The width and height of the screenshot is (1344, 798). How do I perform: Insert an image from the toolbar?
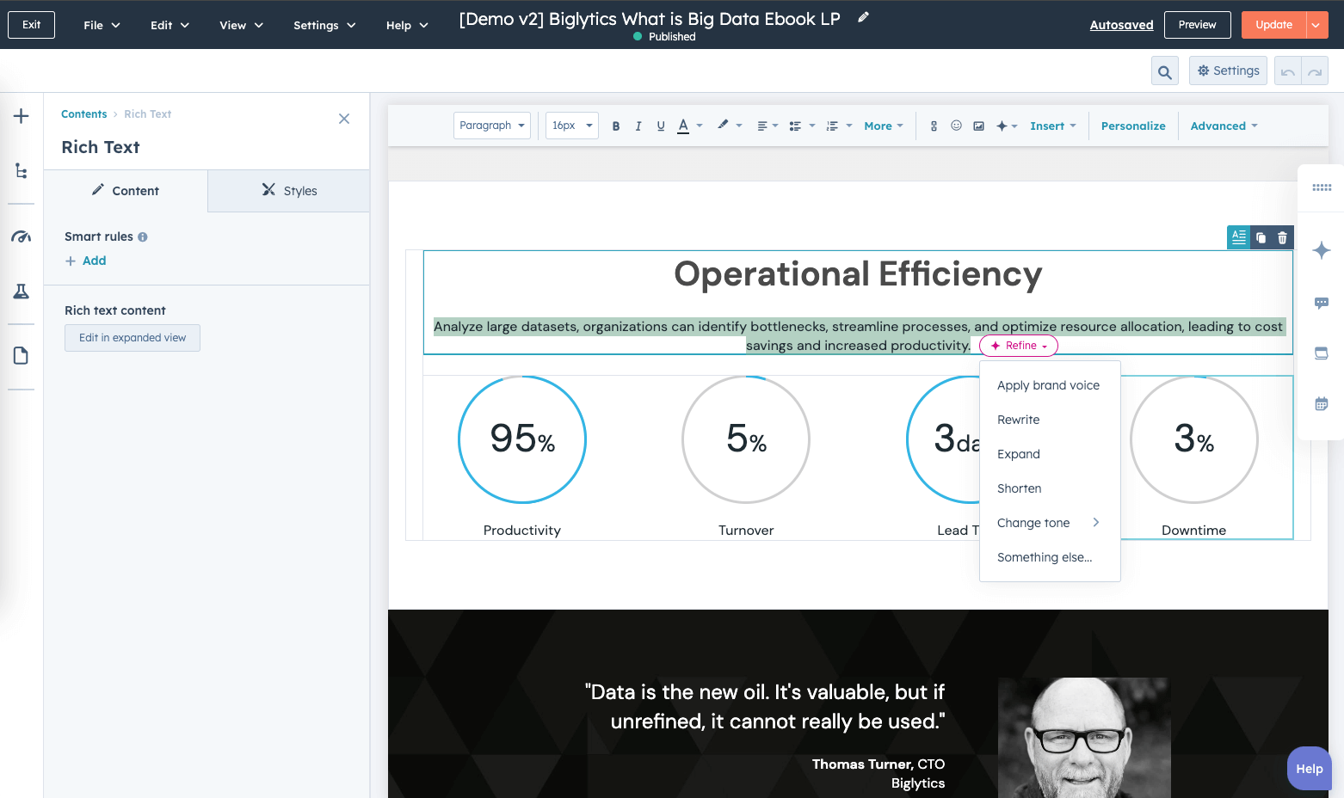(978, 126)
